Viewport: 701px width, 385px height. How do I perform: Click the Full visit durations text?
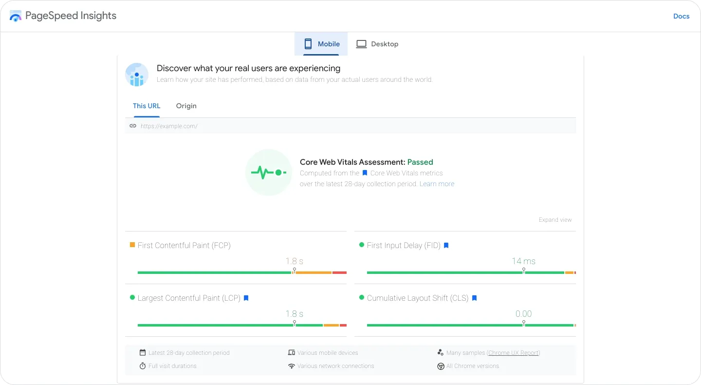[172, 366]
